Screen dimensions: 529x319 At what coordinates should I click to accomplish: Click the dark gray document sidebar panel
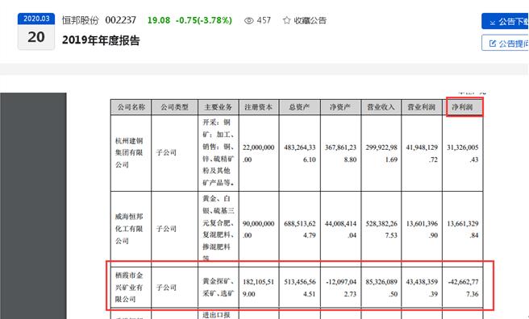point(33,205)
